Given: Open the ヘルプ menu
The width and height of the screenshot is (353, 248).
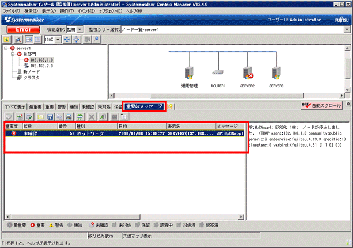Looking at the screenshot, I should click(x=134, y=11).
